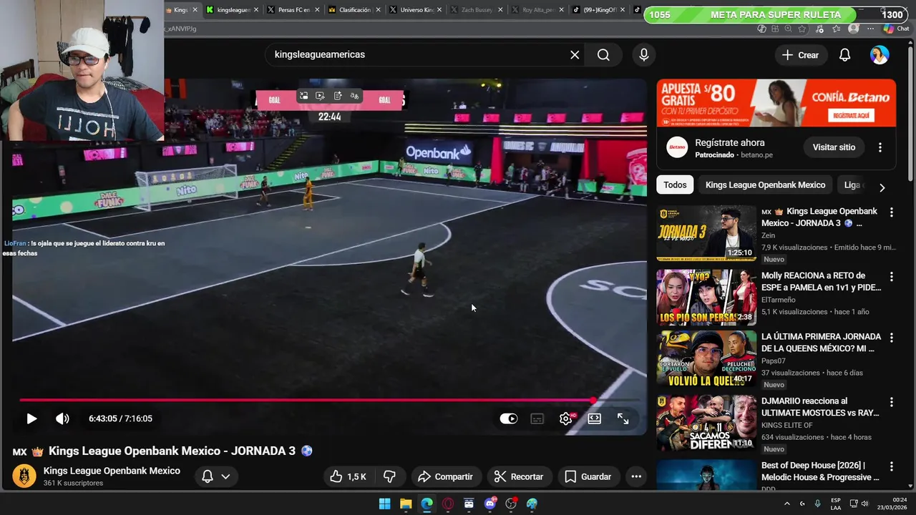Open OBS Studio from taskbar
916x515 pixels.
[511, 504]
